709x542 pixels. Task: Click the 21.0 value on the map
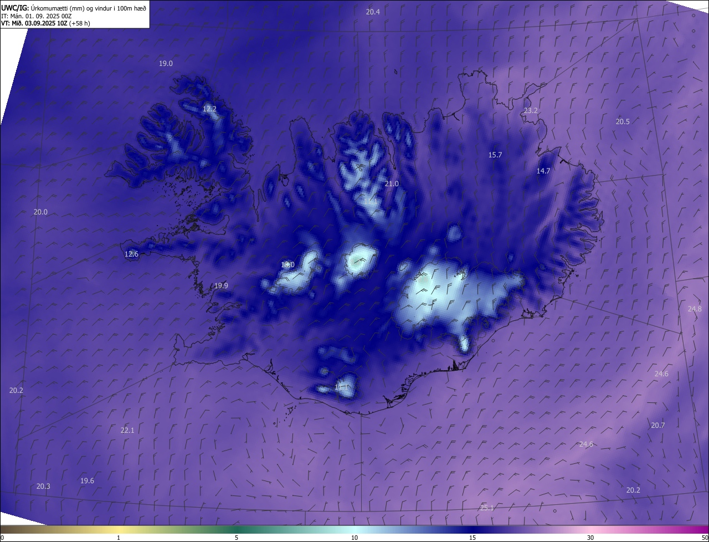[x=392, y=183]
